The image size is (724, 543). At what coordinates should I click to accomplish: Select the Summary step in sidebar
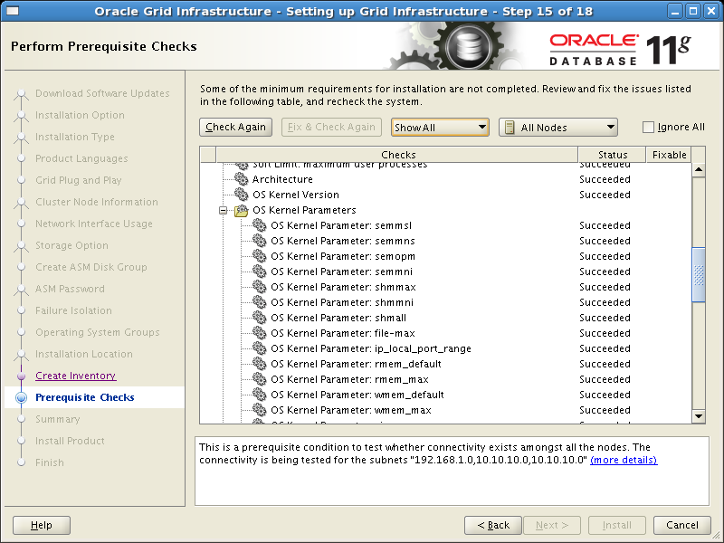(x=58, y=419)
